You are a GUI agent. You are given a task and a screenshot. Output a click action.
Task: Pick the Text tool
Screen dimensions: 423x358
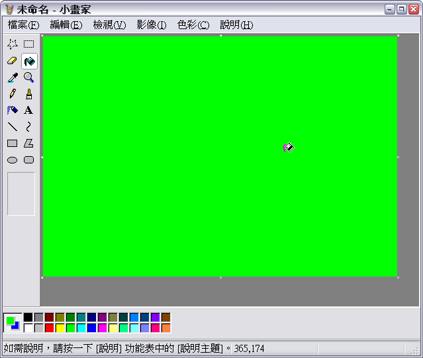click(29, 111)
